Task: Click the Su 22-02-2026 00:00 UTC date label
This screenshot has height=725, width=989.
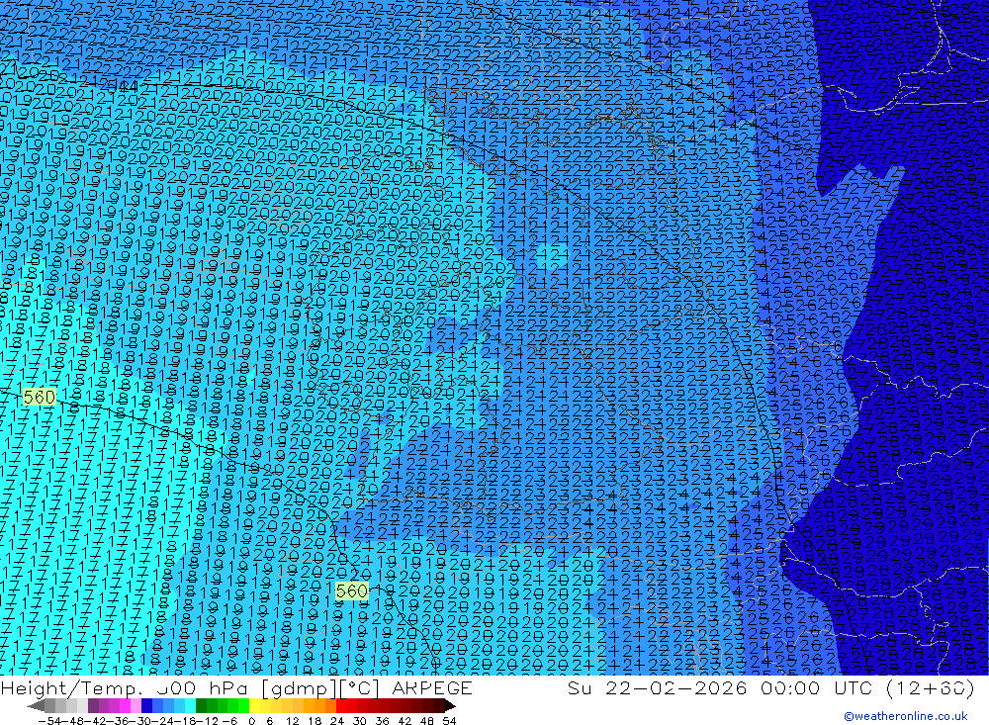Action: [x=720, y=687]
